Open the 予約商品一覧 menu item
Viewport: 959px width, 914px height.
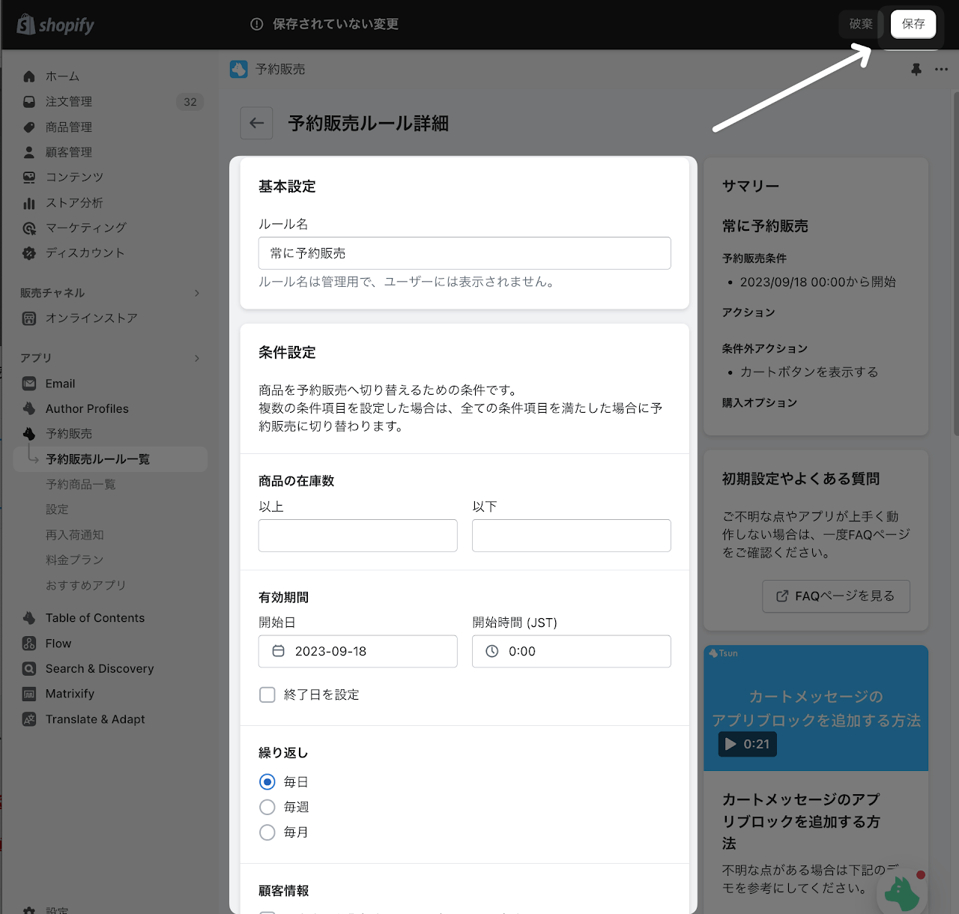coord(81,485)
